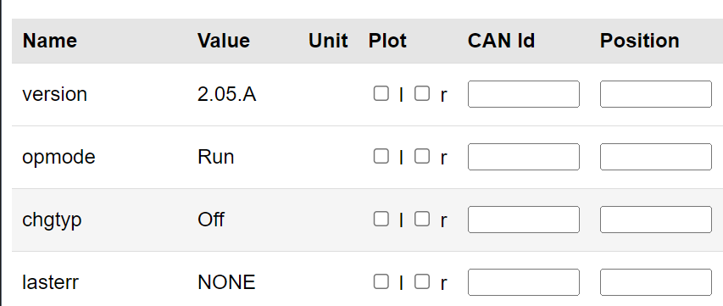This screenshot has width=723, height=306.
Task: Click the Value column header
Action: 224,41
